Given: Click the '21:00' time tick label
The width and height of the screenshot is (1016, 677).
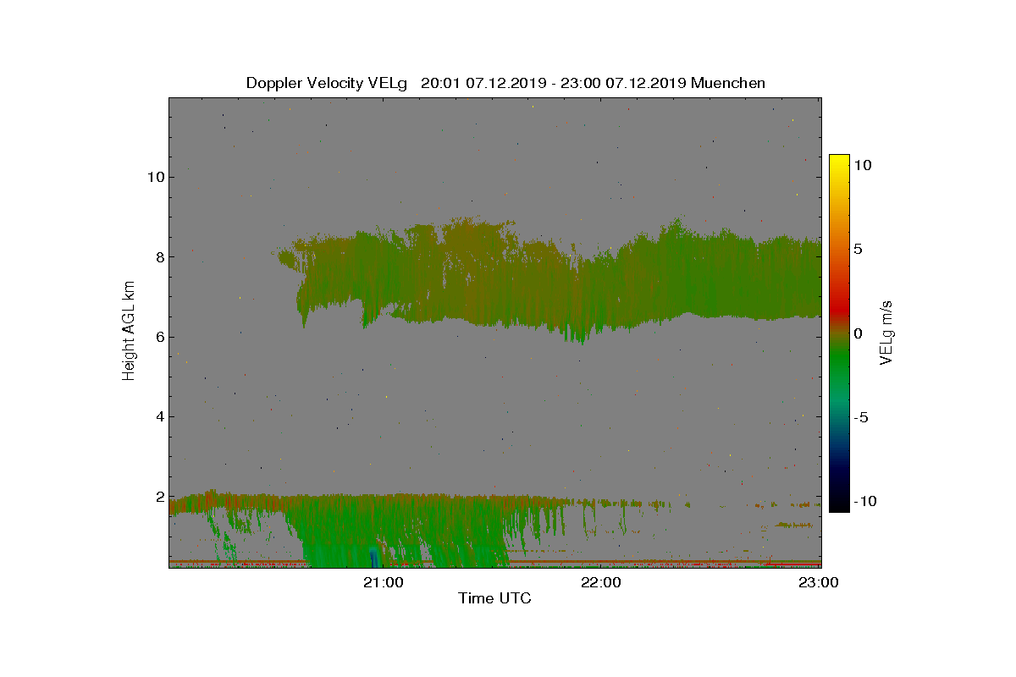Looking at the screenshot, I should click(383, 582).
